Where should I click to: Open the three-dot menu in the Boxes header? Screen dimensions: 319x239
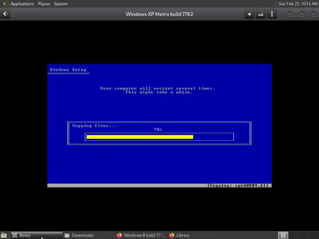click(x=272, y=14)
